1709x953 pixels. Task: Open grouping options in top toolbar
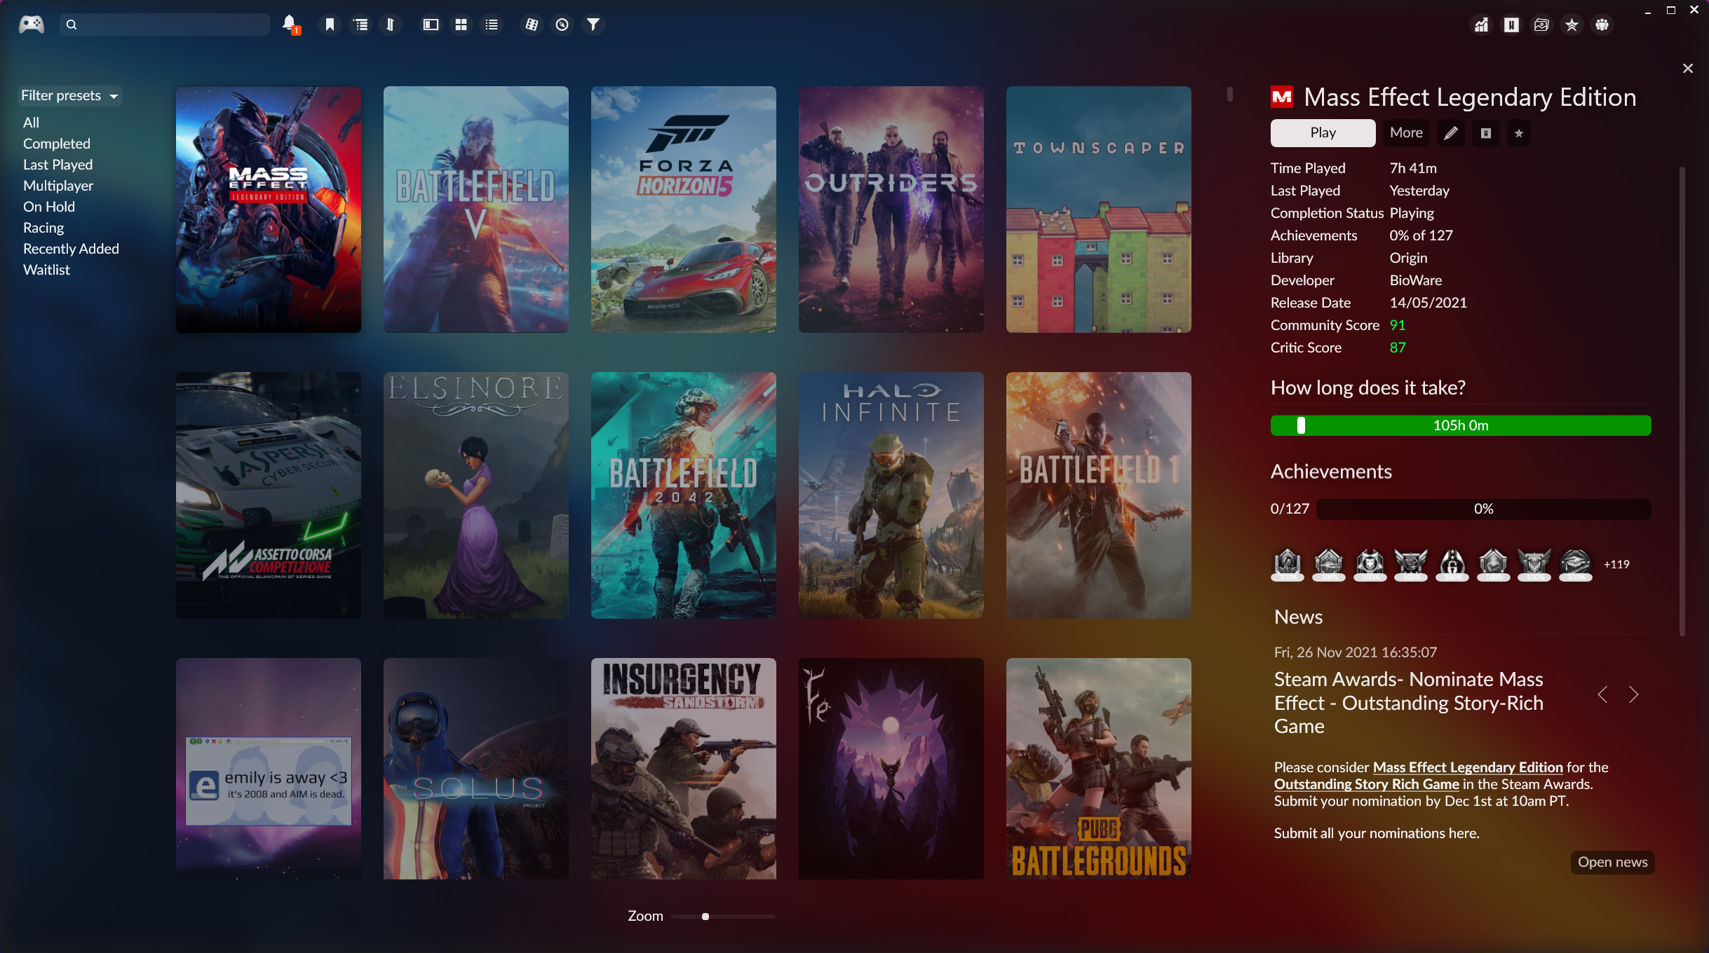tap(360, 25)
